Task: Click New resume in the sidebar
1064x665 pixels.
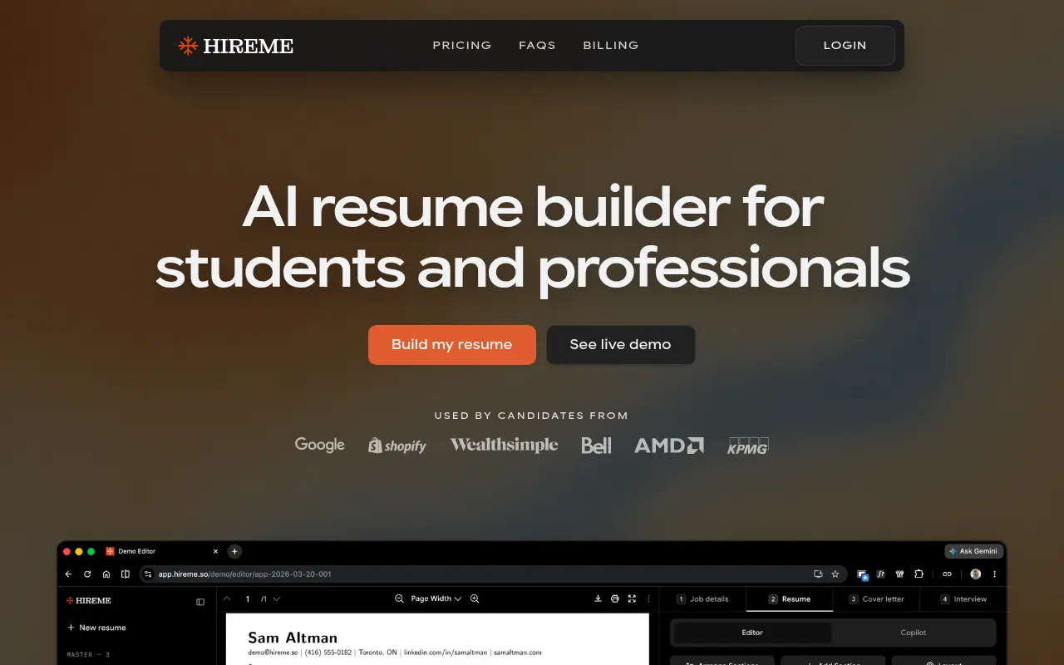Action: click(96, 628)
